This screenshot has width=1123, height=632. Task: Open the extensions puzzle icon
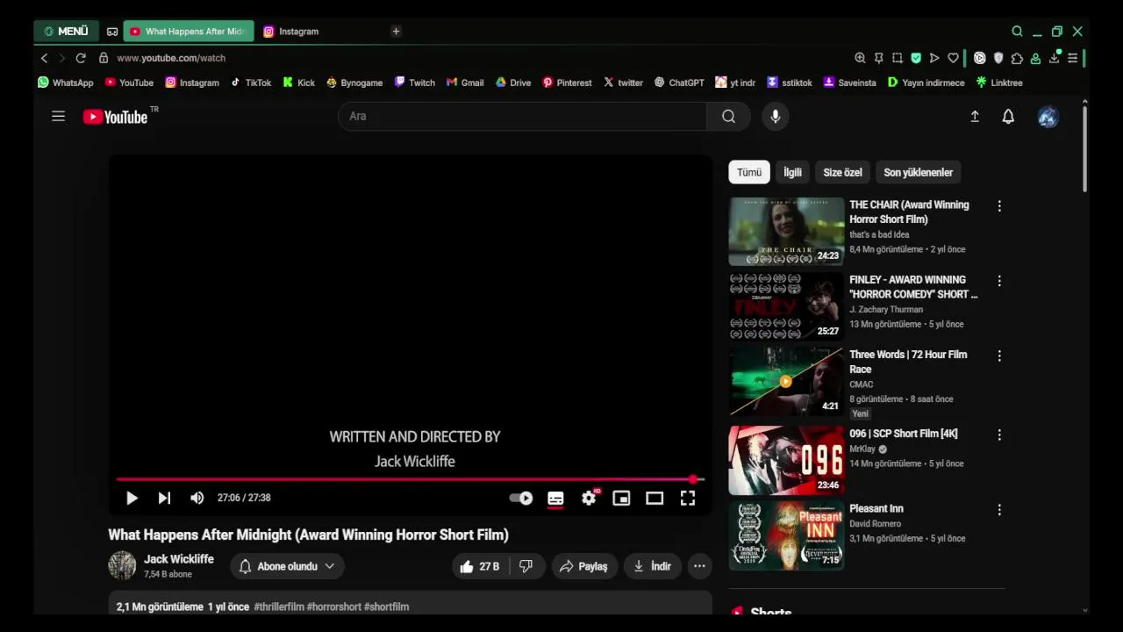pyautogui.click(x=1017, y=58)
